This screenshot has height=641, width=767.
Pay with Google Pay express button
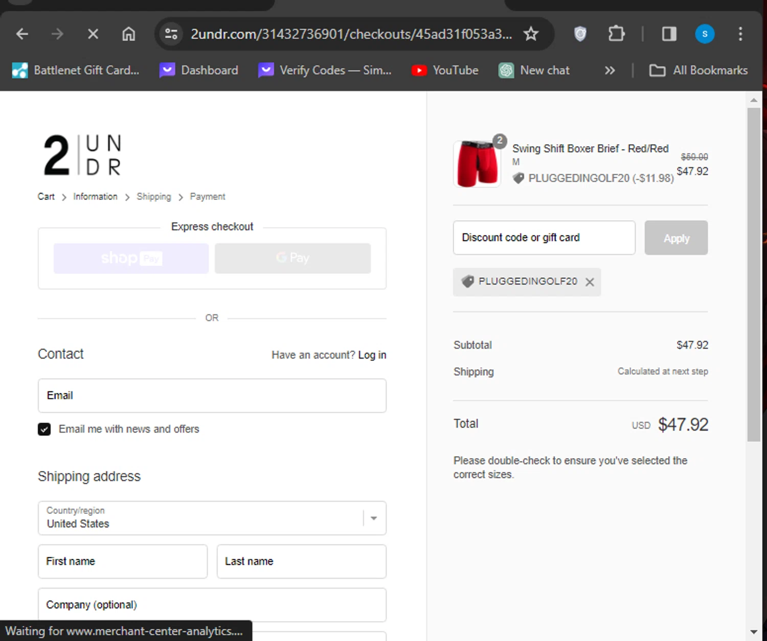[x=292, y=258]
